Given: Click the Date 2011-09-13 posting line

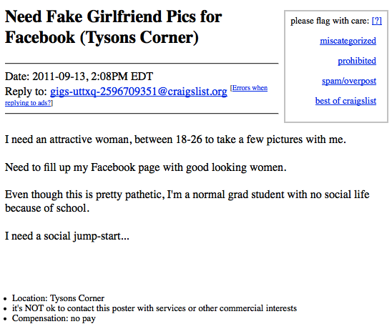Looking at the screenshot, I should pyautogui.click(x=79, y=77).
